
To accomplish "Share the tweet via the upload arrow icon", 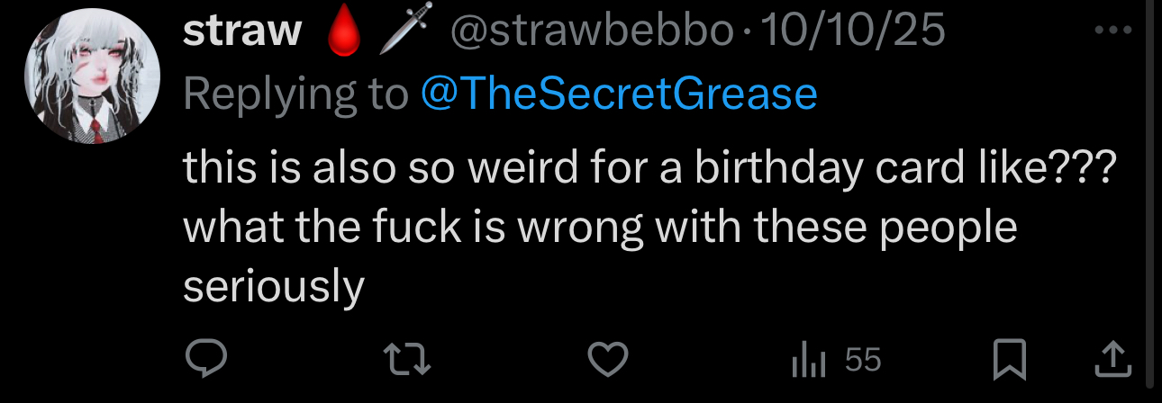I will click(1112, 361).
